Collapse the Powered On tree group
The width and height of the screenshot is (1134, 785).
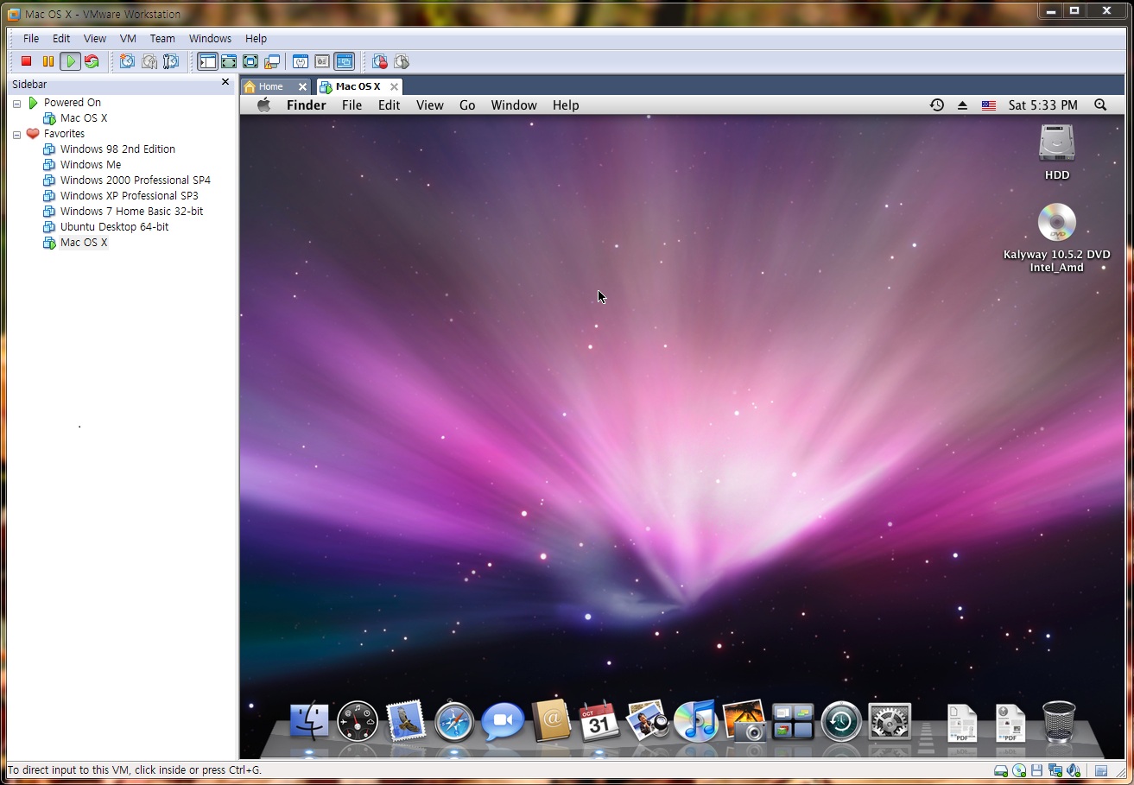pyautogui.click(x=16, y=103)
